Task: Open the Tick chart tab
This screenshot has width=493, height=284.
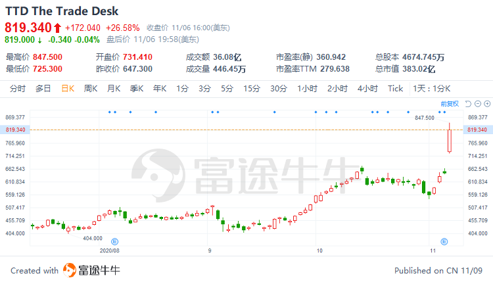Action: (x=395, y=89)
